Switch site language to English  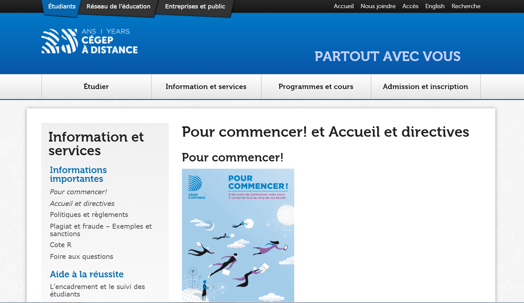tap(435, 6)
